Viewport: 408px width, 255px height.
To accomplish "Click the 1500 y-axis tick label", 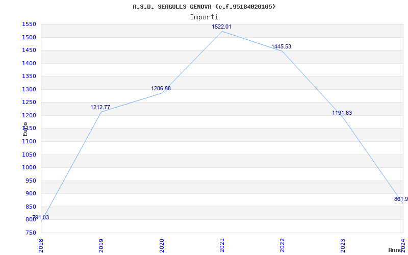I will [x=29, y=37].
